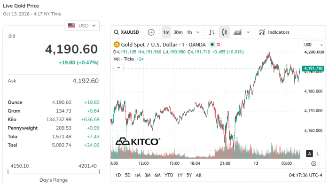This screenshot has width=329, height=185.
Task: Select the 5D time range
Action: pyautogui.click(x=127, y=175)
